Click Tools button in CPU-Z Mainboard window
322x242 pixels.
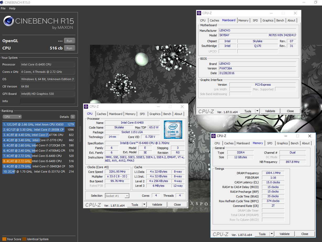tap(248, 111)
